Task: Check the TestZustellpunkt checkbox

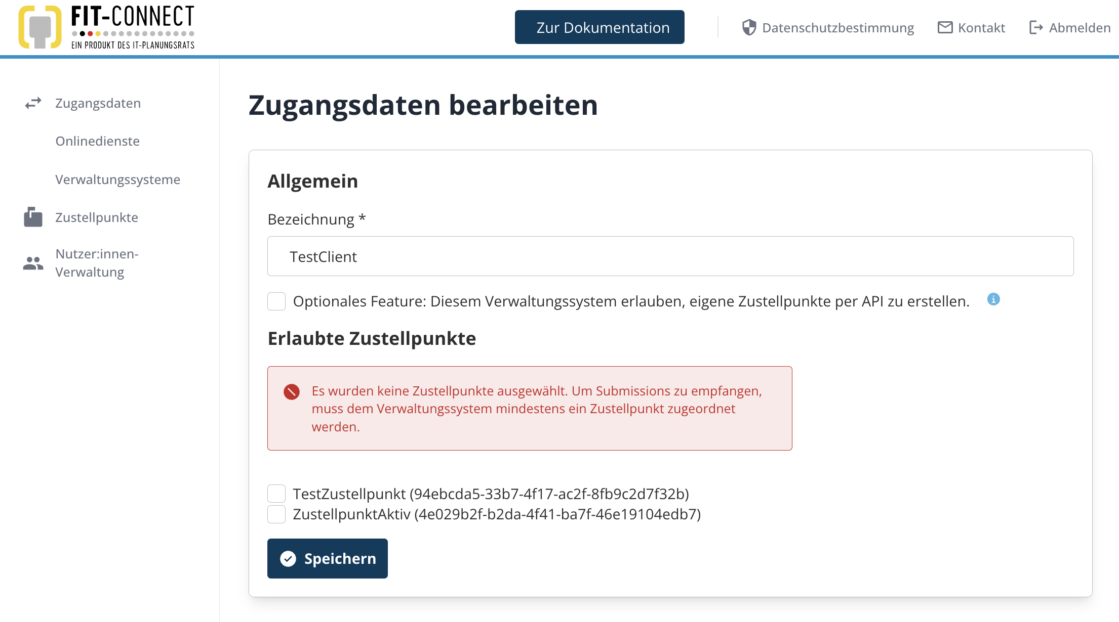Action: [276, 494]
